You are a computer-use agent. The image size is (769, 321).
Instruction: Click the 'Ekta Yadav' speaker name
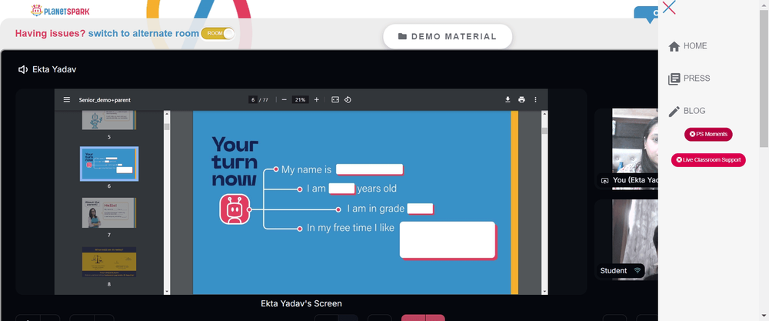click(x=55, y=70)
